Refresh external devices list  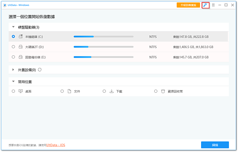click(40, 69)
